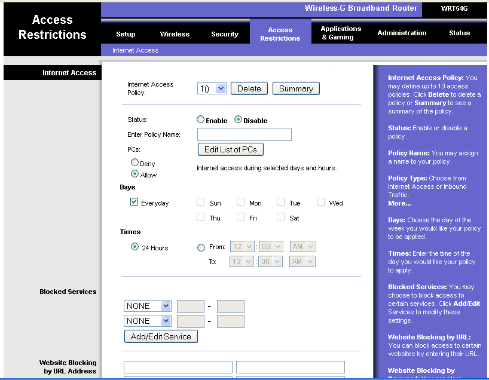Check the Mon day checkbox

pyautogui.click(x=240, y=202)
